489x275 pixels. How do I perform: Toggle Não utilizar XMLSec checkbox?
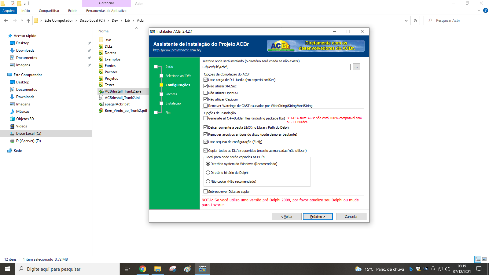206,86
